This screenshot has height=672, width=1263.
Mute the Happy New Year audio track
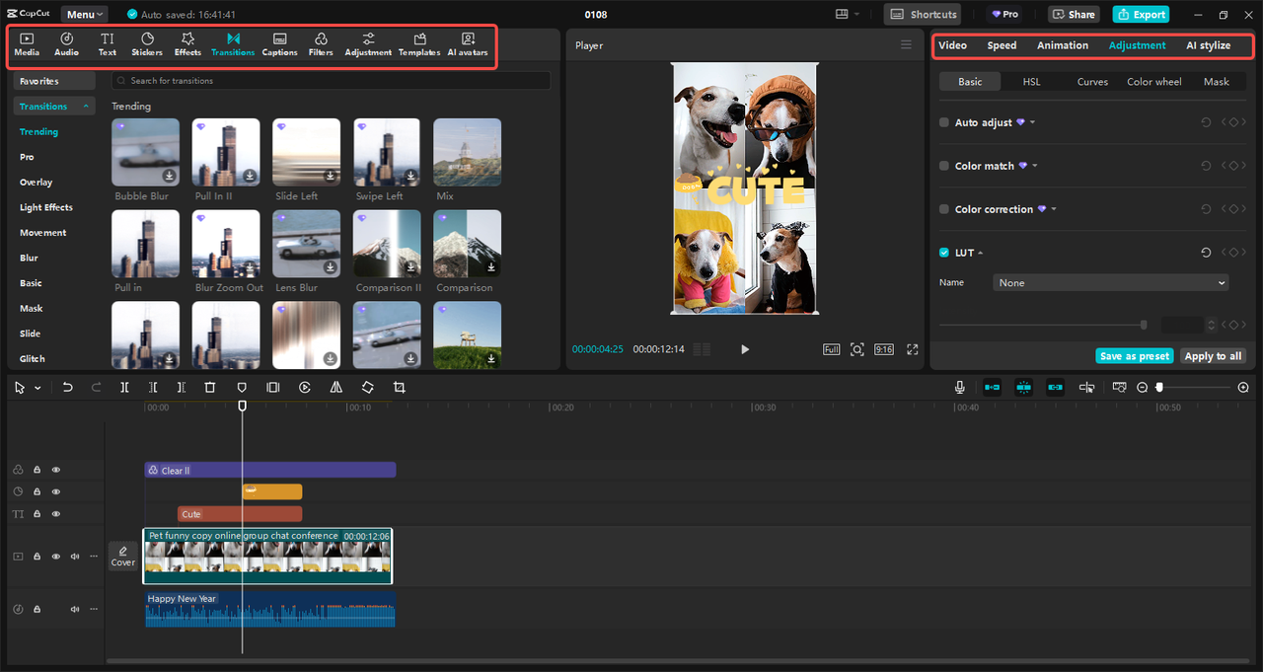[x=75, y=609]
